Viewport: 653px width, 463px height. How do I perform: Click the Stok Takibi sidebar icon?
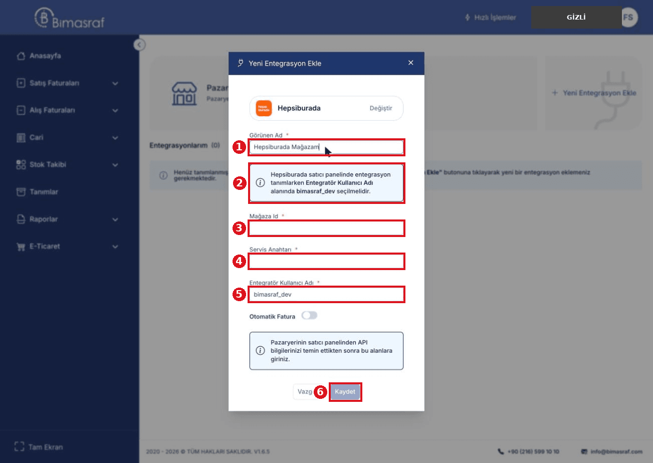(x=21, y=164)
